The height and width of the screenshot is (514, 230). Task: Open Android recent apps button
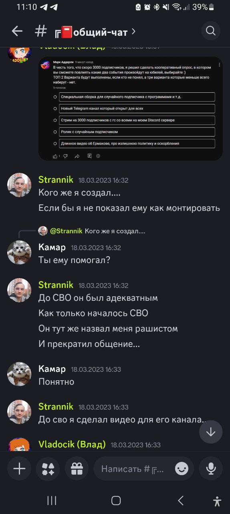pos(52,500)
